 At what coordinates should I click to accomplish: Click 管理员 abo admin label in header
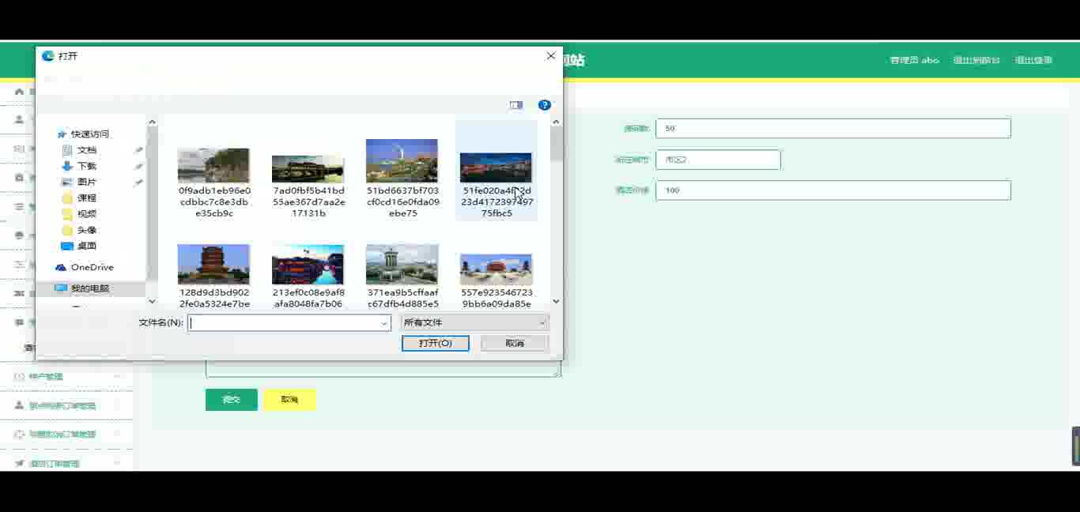[914, 60]
